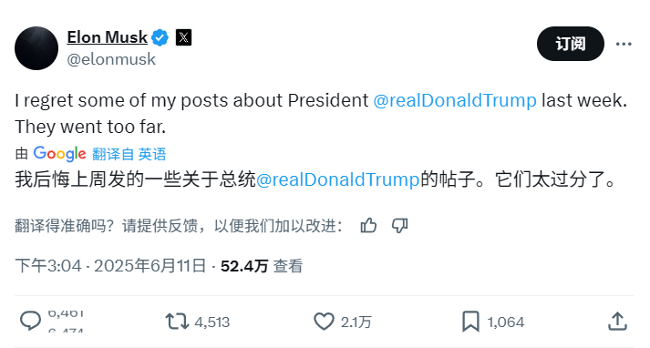
Task: Open @realDonaldTrump mention in English text
Action: [455, 101]
